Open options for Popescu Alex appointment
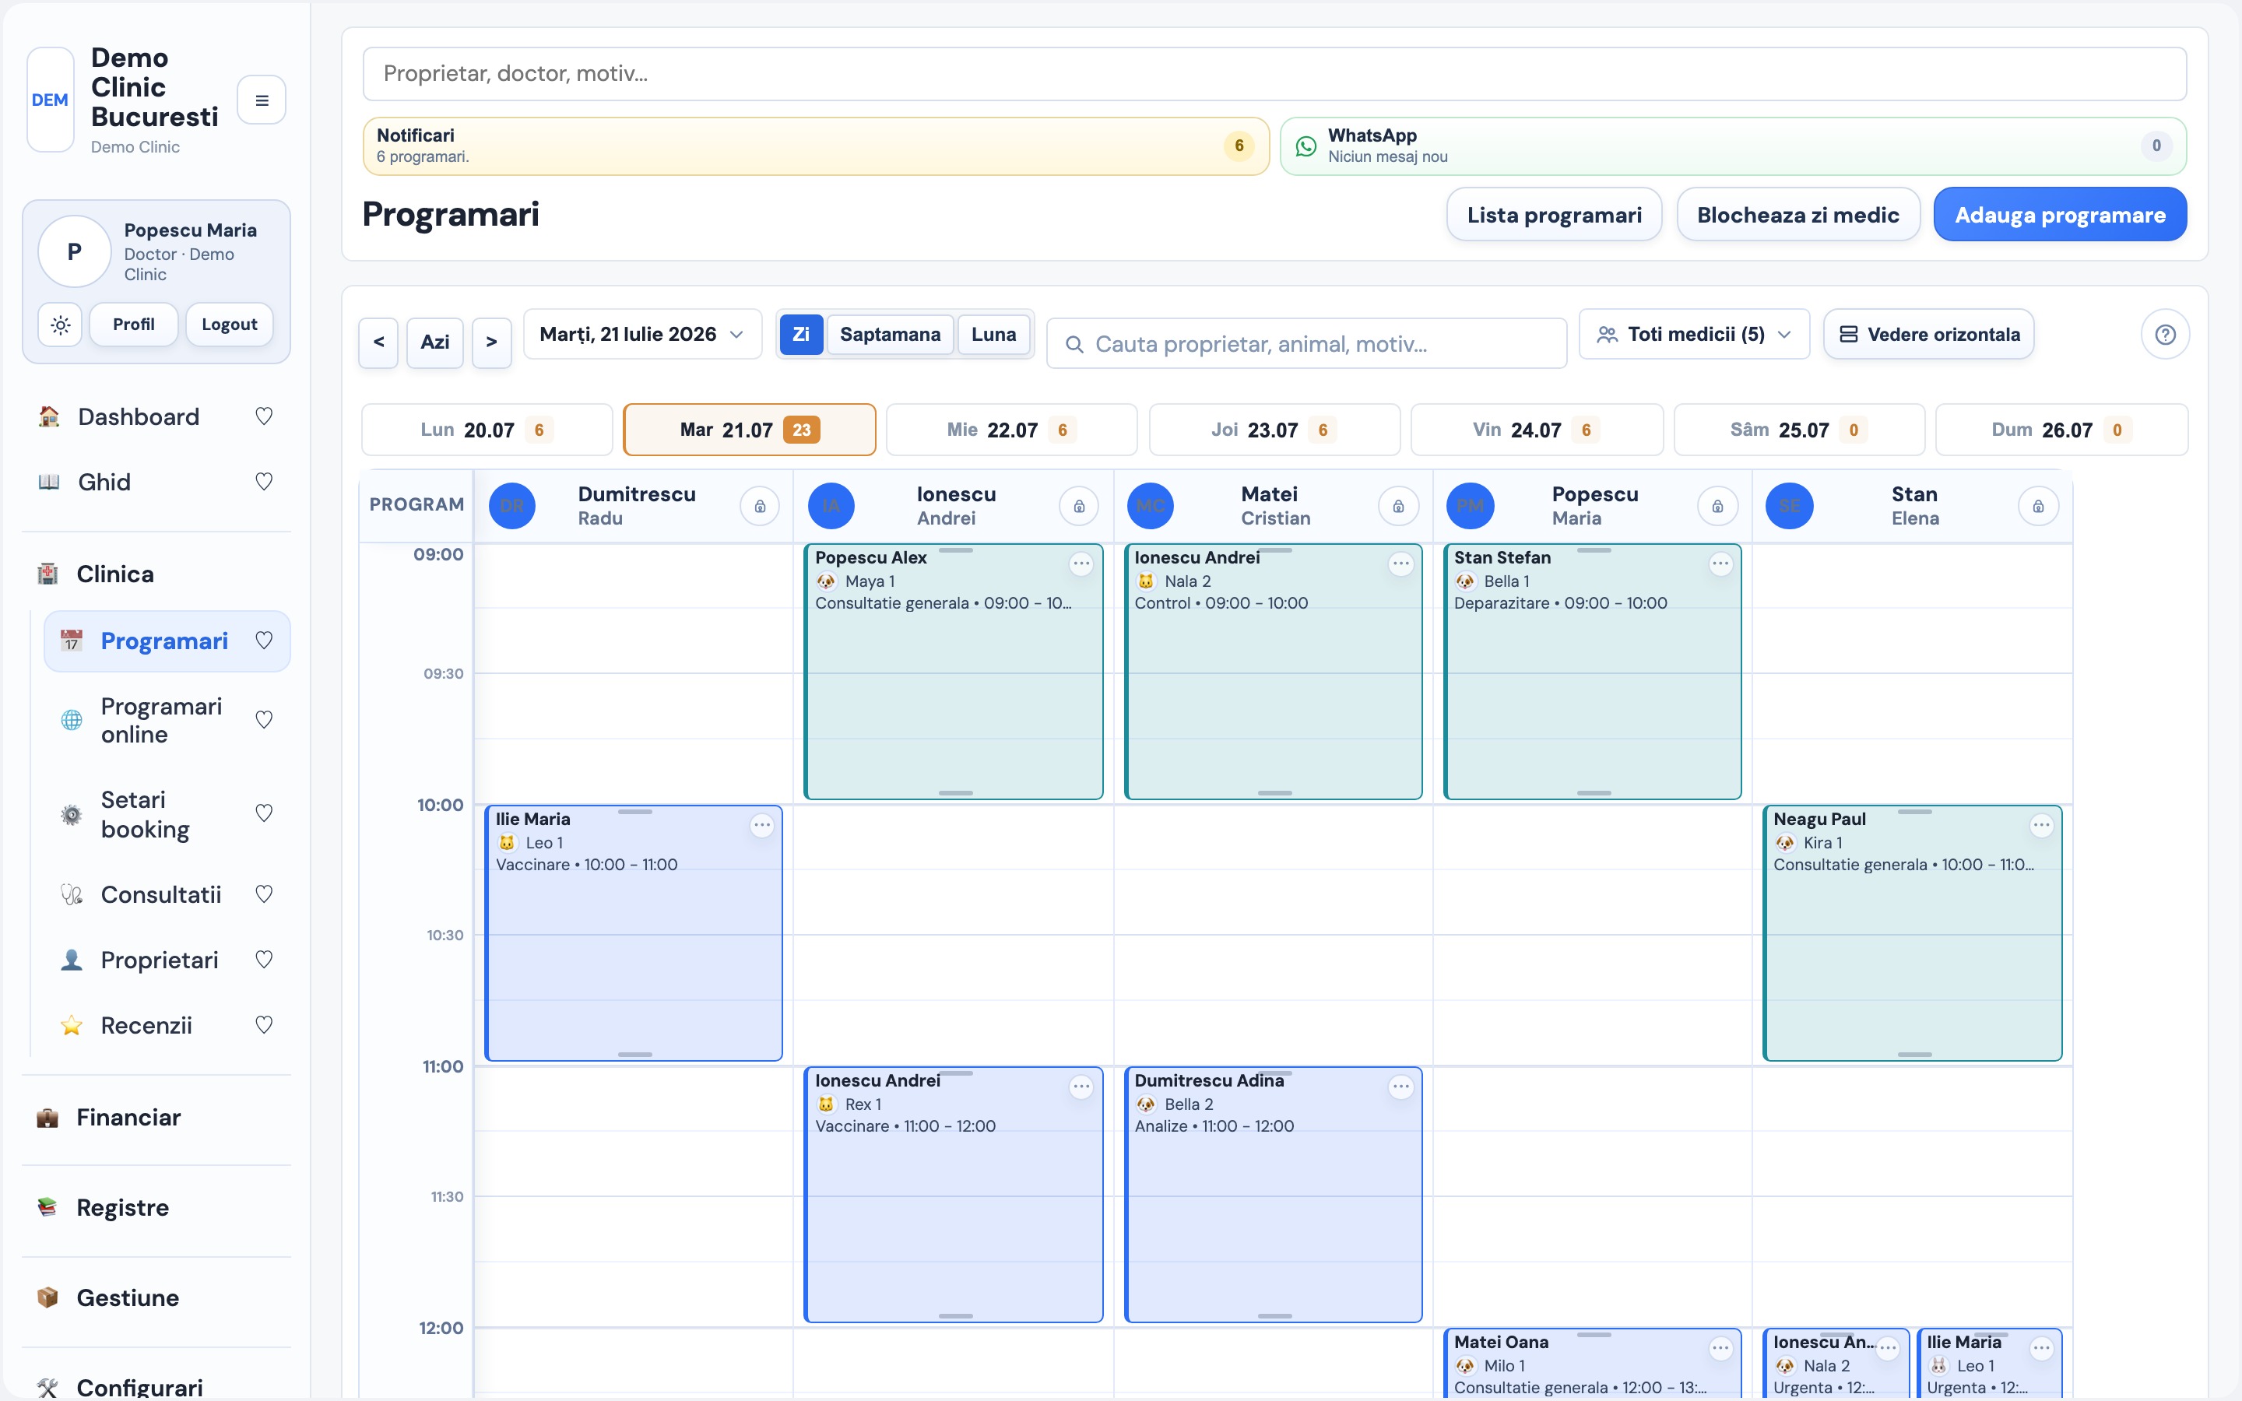2242x1401 pixels. click(x=1081, y=564)
